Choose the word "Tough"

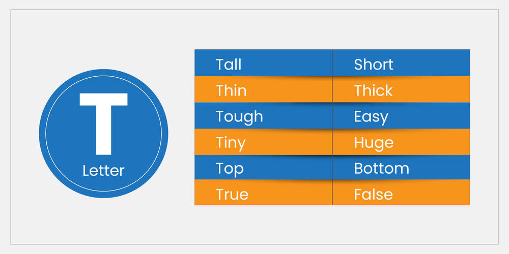click(x=239, y=116)
